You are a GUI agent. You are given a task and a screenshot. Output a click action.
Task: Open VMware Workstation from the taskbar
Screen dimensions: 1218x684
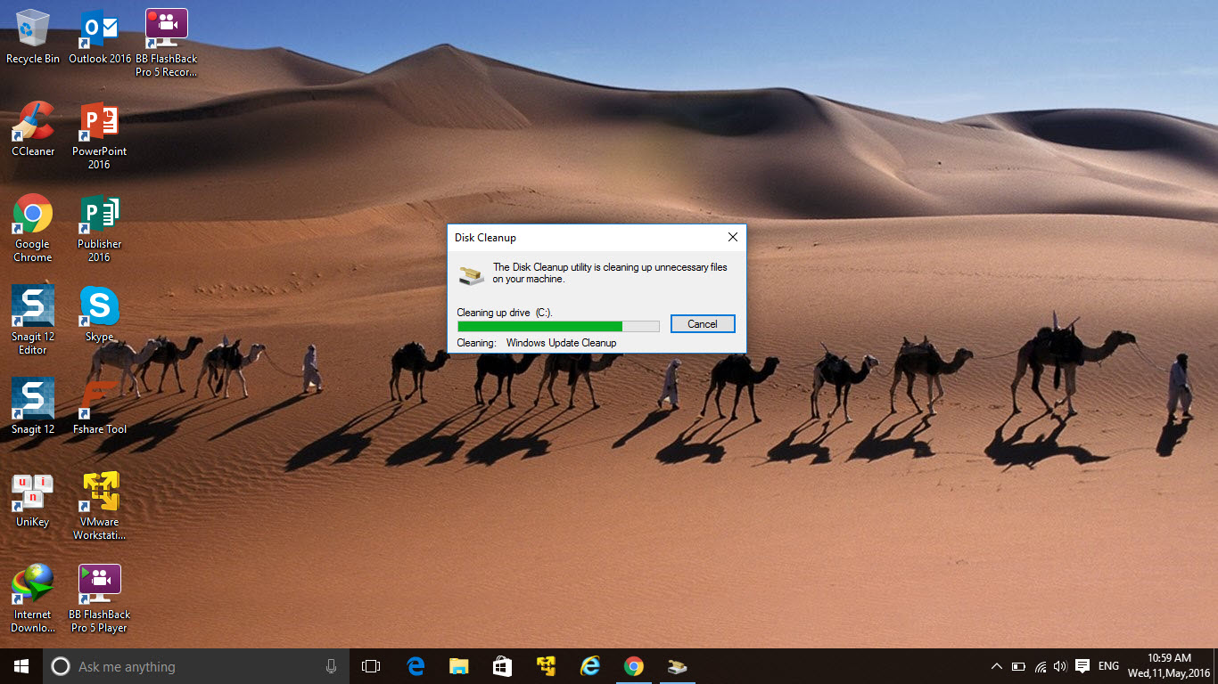pos(547,666)
